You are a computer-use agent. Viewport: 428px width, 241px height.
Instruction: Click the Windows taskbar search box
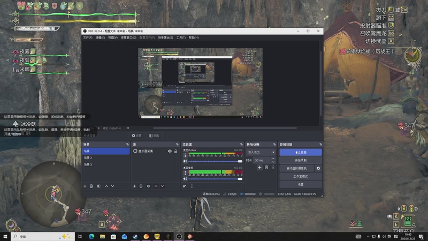point(43,236)
